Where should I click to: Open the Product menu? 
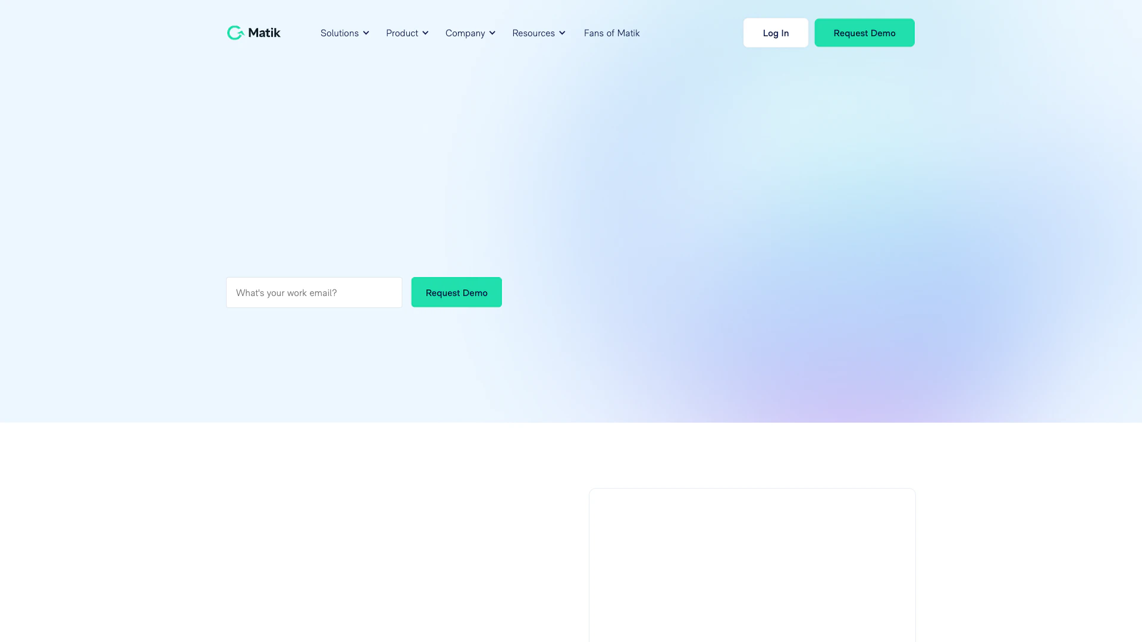pos(402,33)
